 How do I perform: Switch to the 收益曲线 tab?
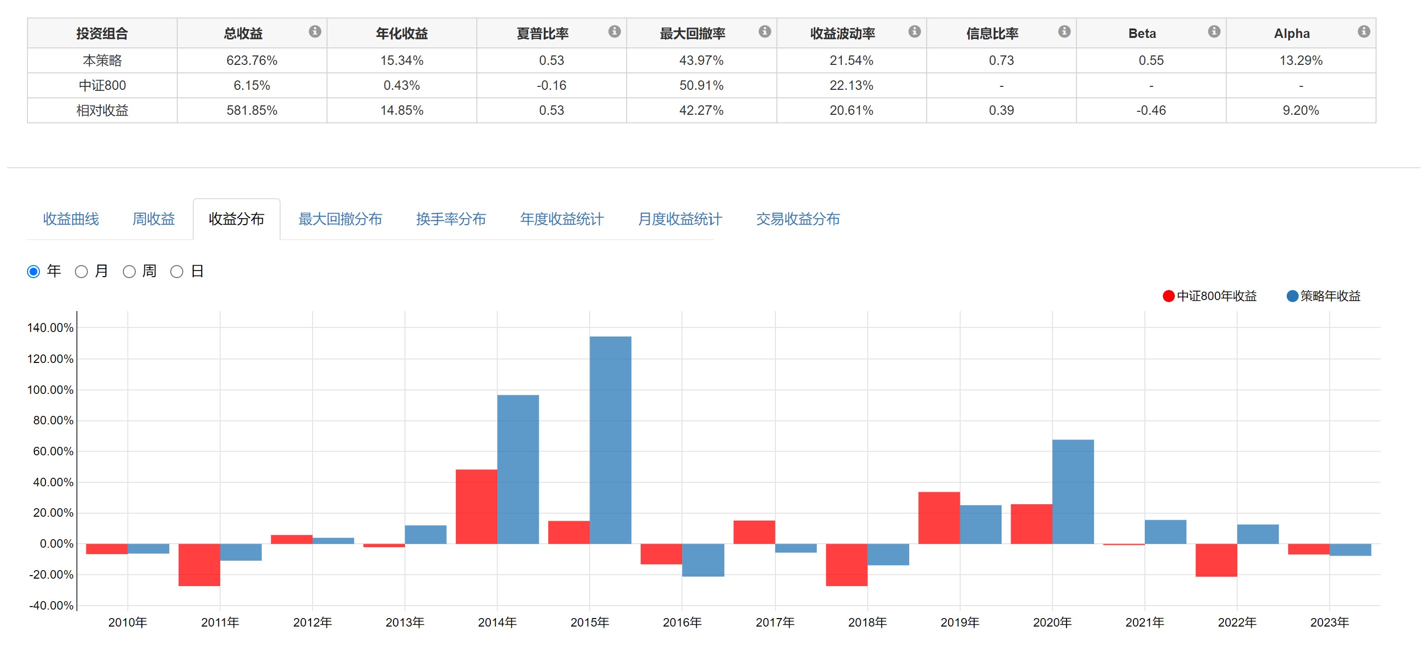pyautogui.click(x=71, y=219)
